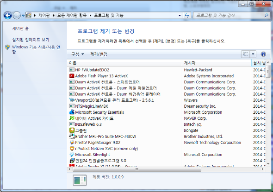Image resolution: width=273 pixels, height=192 pixels.
Task: Click the horizontal scrollbar right arrow
Action: click(x=262, y=169)
